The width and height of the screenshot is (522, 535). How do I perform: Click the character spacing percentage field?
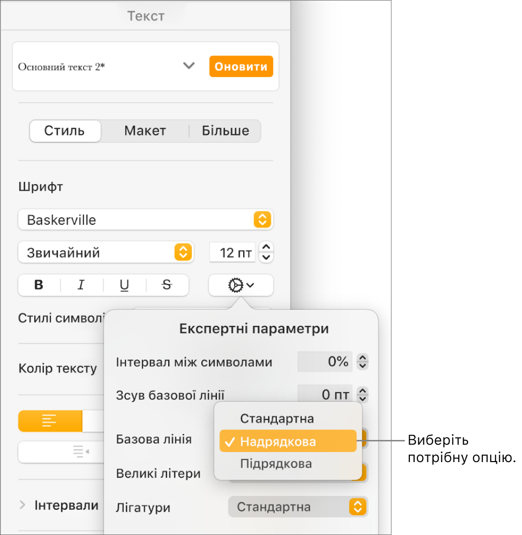[x=325, y=362]
